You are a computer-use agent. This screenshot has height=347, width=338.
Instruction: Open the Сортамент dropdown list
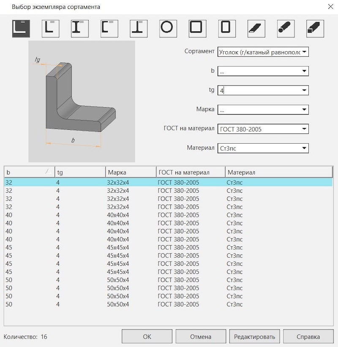tap(304, 52)
